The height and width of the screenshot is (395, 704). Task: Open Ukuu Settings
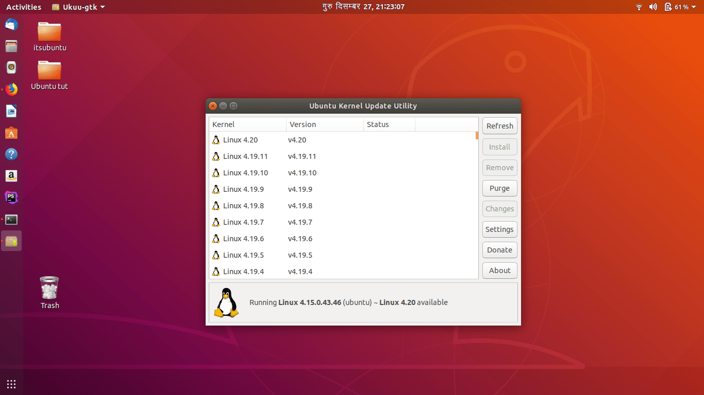(499, 229)
